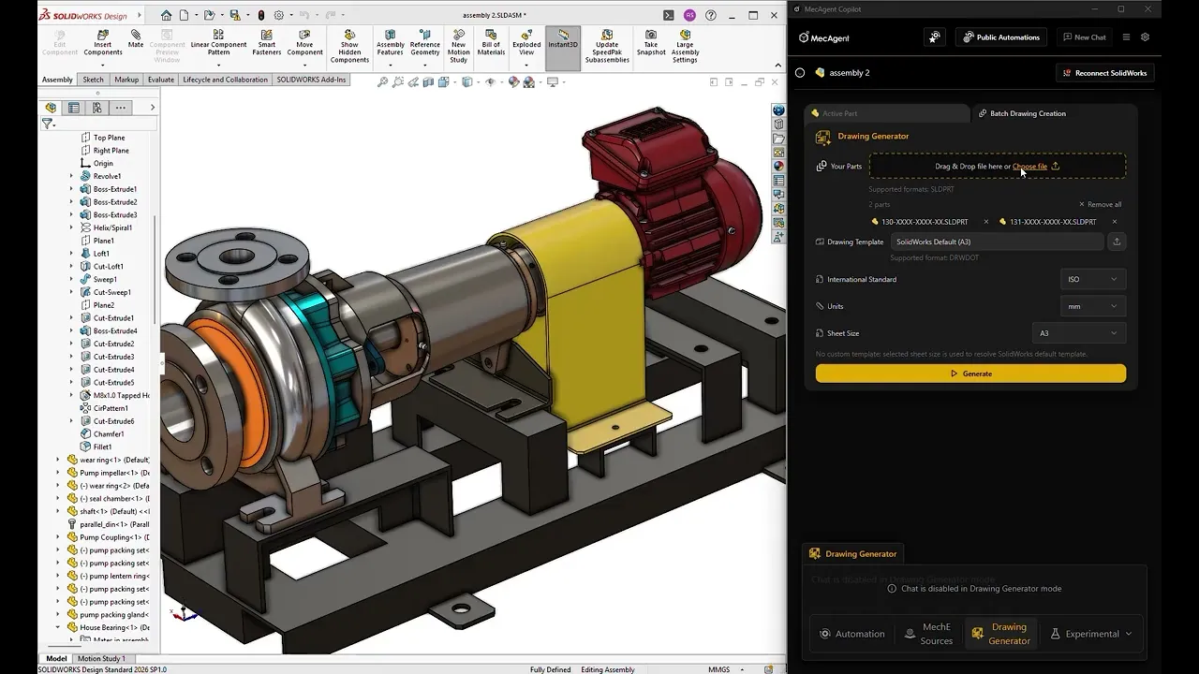This screenshot has height=674, width=1199.
Task: Open Large Assembly Settings
Action: [x=685, y=47]
